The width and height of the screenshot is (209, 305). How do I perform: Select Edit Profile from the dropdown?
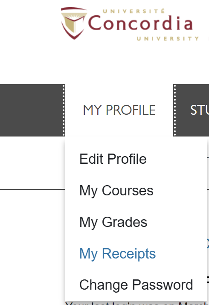[x=113, y=159]
